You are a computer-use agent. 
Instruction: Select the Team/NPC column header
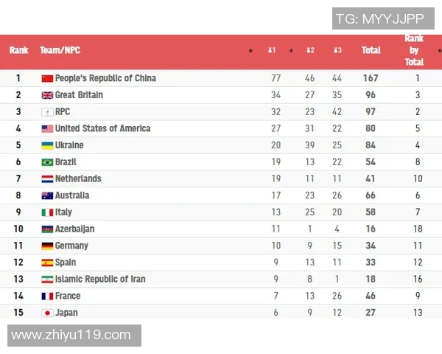(x=60, y=50)
